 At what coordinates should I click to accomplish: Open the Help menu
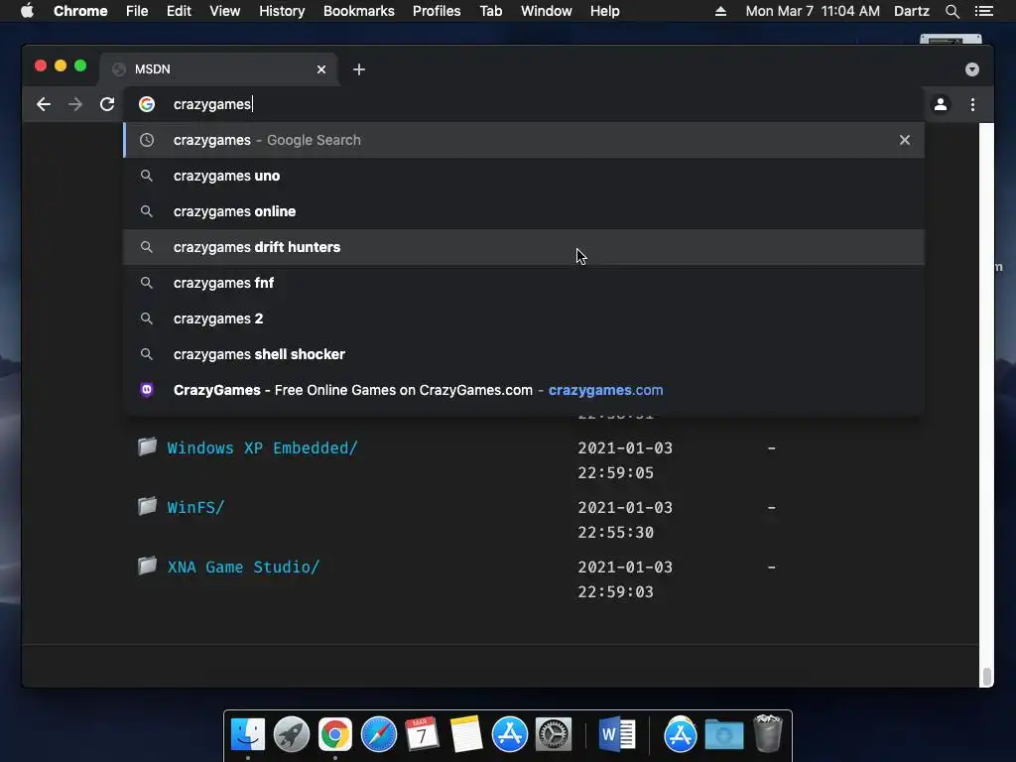click(x=604, y=11)
